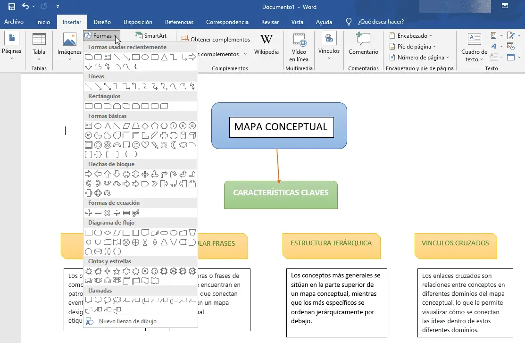The width and height of the screenshot is (525, 343).
Task: Click the Save icon in quick access
Action: click(x=12, y=7)
